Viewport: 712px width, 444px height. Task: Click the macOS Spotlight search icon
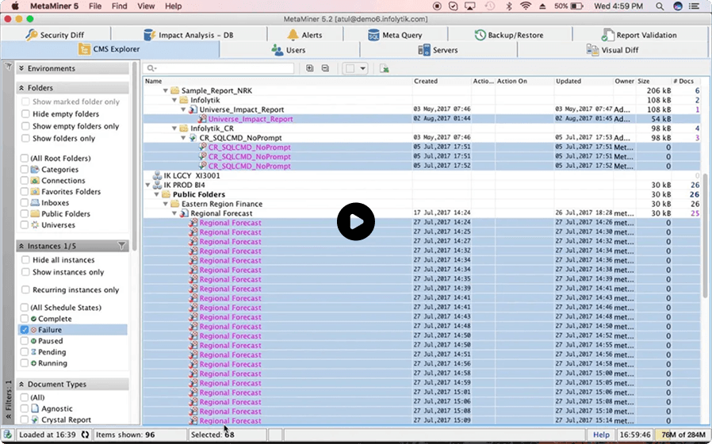point(660,6)
